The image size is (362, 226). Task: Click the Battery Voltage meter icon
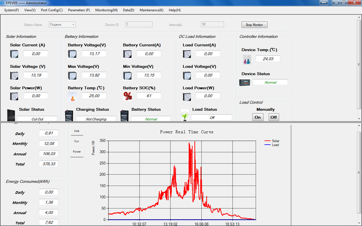click(72, 54)
